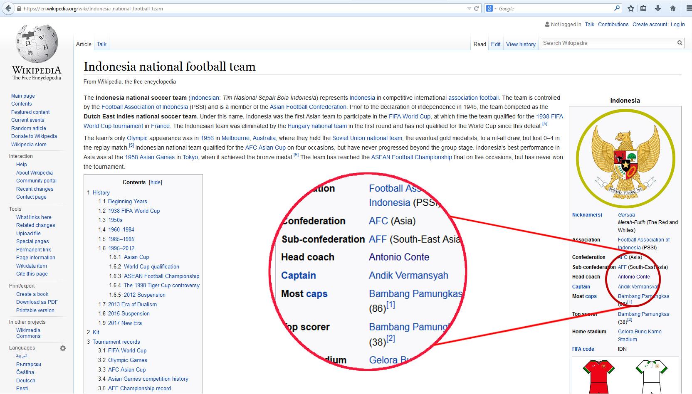Hide the Contents table via hide toggle

tap(156, 182)
